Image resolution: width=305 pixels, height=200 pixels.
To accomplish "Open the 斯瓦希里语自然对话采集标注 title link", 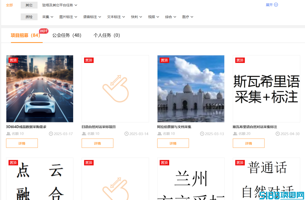I will [255, 127].
